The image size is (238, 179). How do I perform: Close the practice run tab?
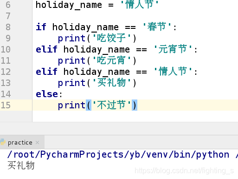pos(37,142)
